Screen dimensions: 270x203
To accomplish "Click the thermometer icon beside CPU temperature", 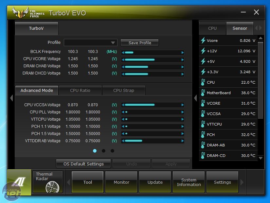I will click(x=203, y=82).
